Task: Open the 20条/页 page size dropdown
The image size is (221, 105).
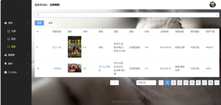Action: point(146,83)
